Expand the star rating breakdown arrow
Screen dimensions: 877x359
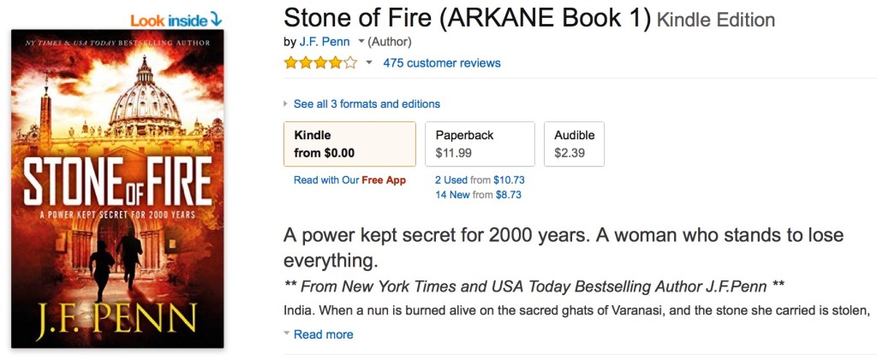[369, 62]
